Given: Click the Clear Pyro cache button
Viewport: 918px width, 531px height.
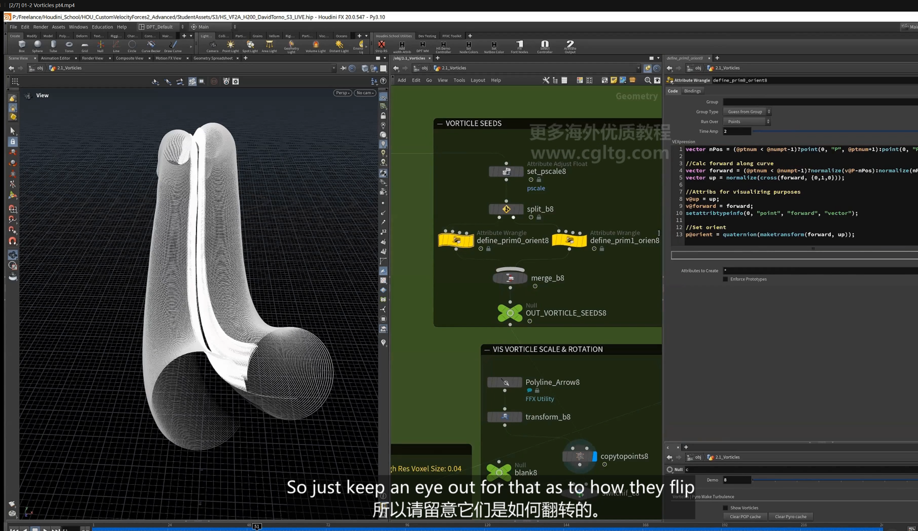Looking at the screenshot, I should pyautogui.click(x=790, y=516).
